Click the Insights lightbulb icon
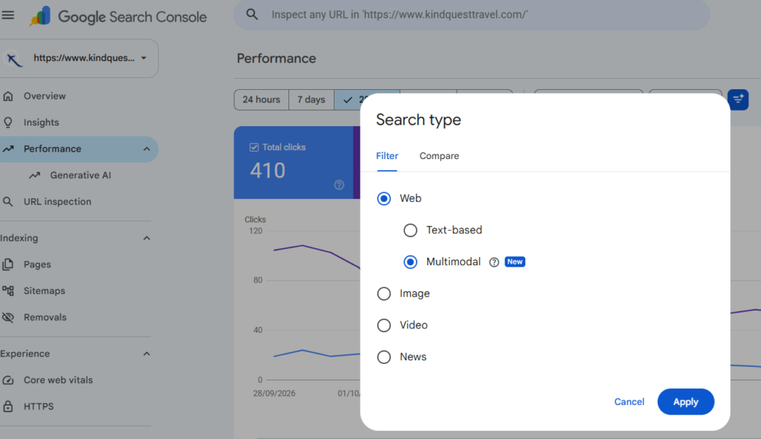The height and width of the screenshot is (439, 761). click(8, 123)
